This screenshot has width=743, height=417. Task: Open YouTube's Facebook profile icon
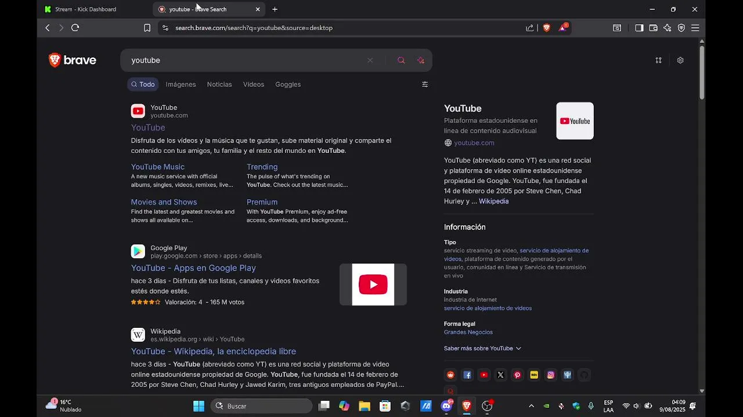point(467,375)
